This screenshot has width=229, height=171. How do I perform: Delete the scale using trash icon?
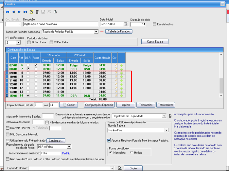(37, 12)
